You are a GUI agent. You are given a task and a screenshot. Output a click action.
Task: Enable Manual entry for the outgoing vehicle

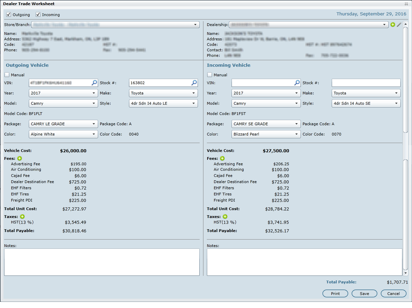coord(7,75)
